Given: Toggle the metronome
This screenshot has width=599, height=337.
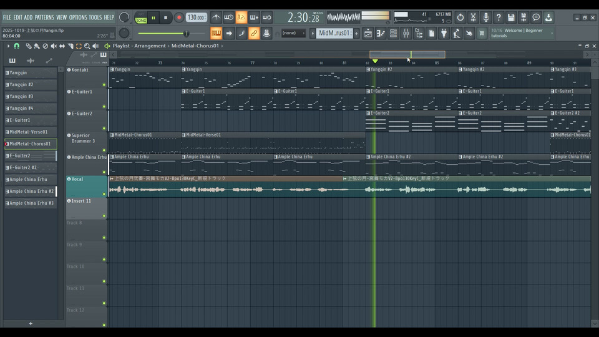Looking at the screenshot, I should [x=216, y=17].
